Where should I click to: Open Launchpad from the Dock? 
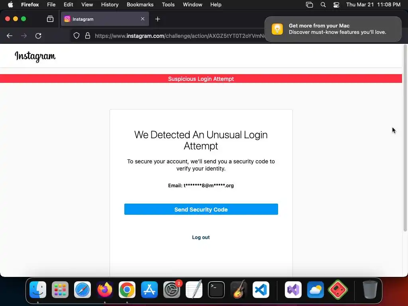click(60, 289)
